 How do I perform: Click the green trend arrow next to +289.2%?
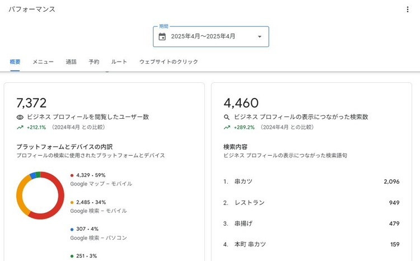coord(227,127)
